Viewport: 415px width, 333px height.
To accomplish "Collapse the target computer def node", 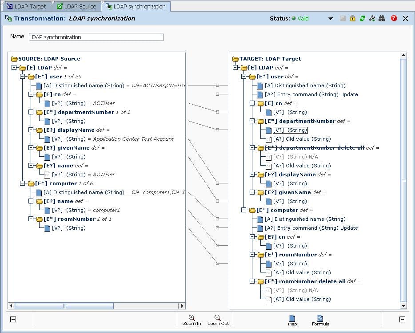I will 244,210.
